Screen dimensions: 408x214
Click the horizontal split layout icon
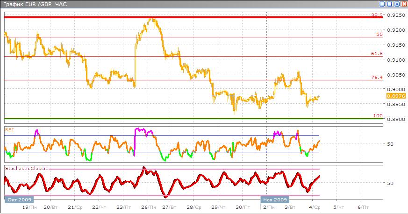click(x=389, y=4)
